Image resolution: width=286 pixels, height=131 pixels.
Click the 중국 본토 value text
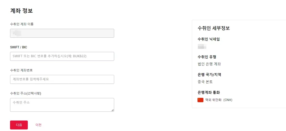[x=205, y=82]
